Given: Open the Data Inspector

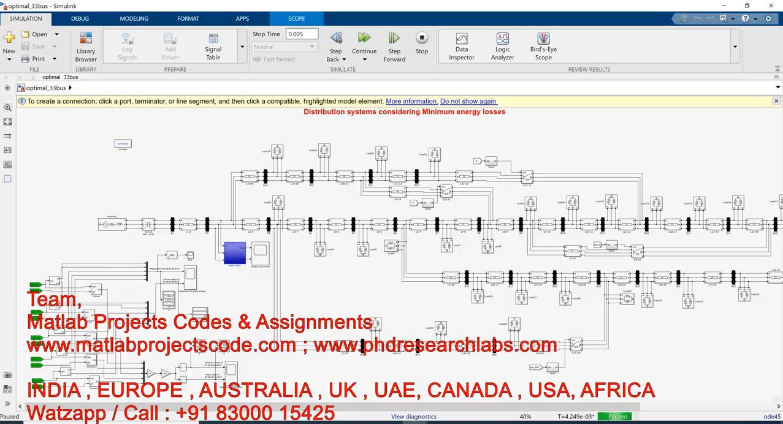Looking at the screenshot, I should 461,46.
